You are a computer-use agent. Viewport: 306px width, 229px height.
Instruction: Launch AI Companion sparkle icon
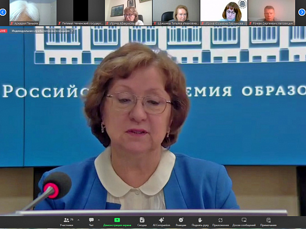pyautogui.click(x=162, y=220)
